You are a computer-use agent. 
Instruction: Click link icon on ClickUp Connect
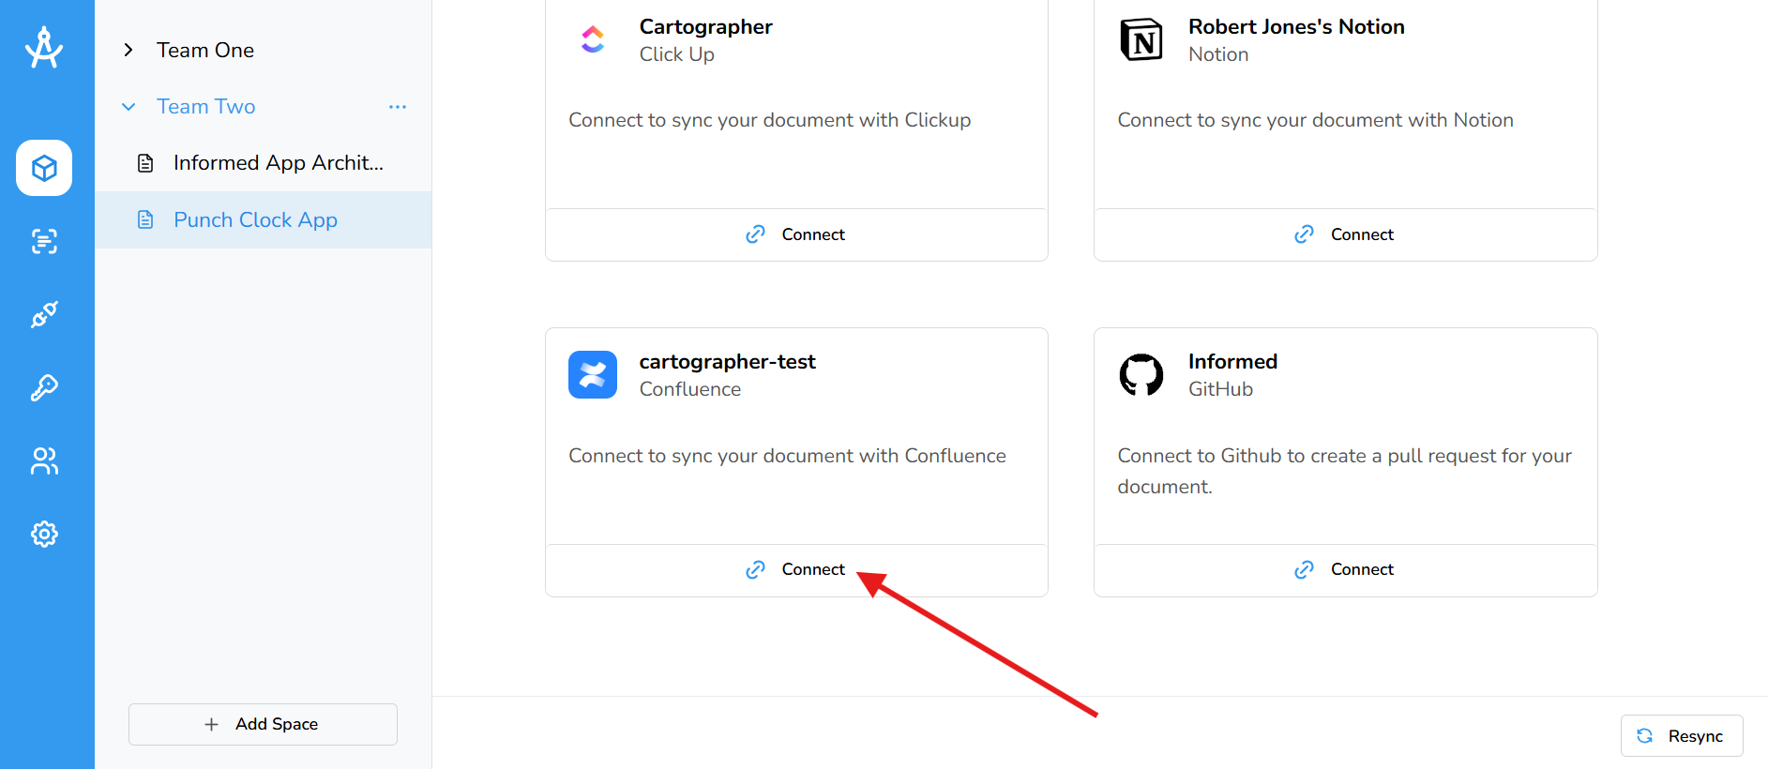(755, 234)
